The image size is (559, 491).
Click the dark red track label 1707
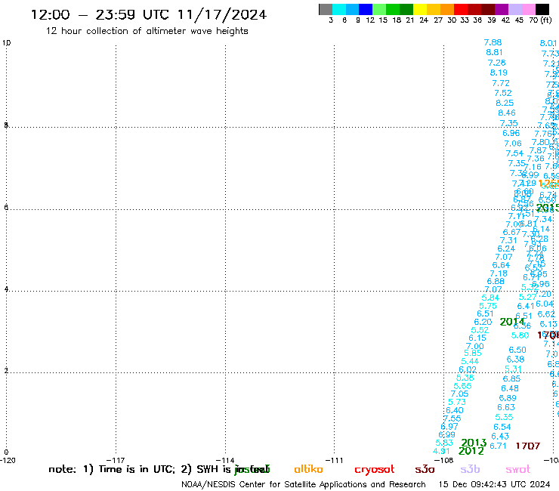coord(528,446)
